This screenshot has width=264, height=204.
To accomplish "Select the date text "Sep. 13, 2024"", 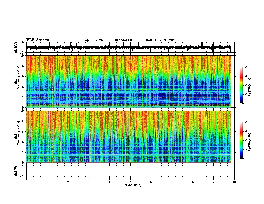I will (x=93, y=40).
